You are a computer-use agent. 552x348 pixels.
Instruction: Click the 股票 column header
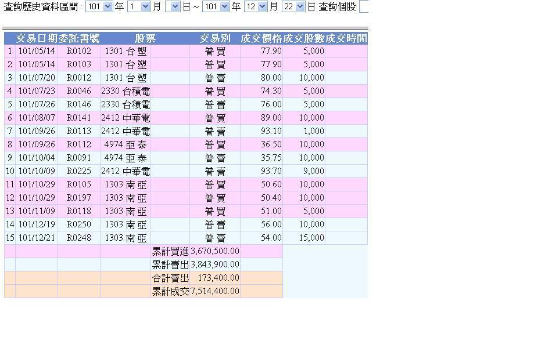pos(145,39)
